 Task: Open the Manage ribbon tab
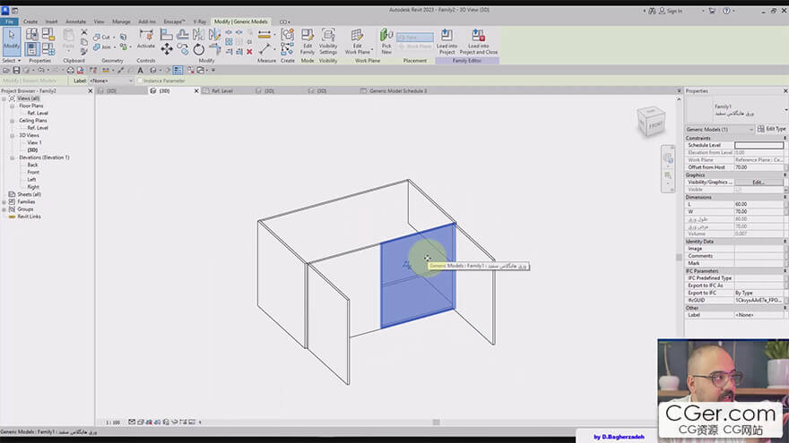pos(121,21)
